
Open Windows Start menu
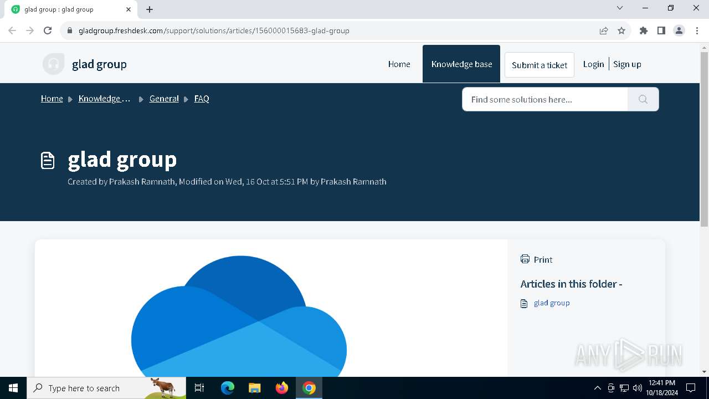pos(13,388)
